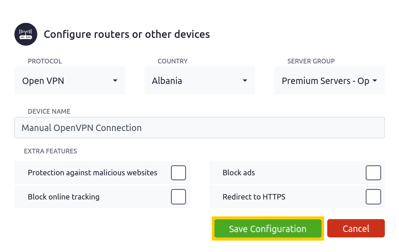Expand the Country dropdown set to Albania

(200, 81)
